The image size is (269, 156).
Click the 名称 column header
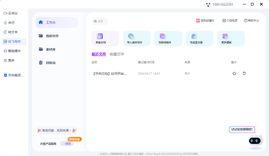click(x=94, y=62)
